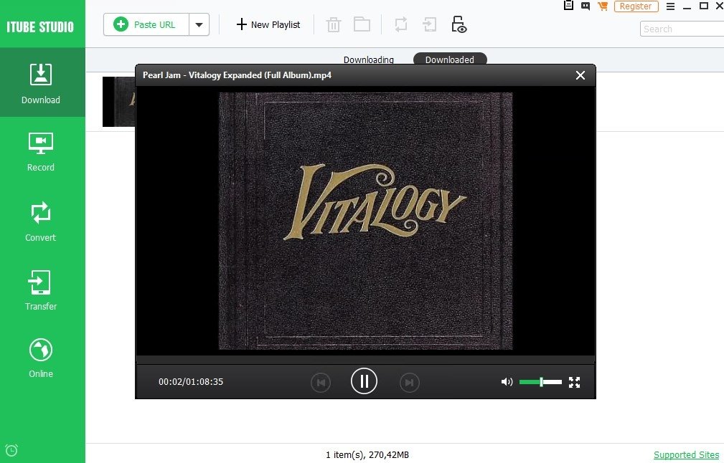Close the video player window
The image size is (724, 463).
[x=580, y=75]
